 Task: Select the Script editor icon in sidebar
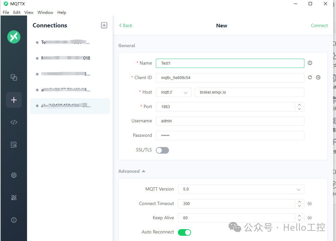click(14, 122)
